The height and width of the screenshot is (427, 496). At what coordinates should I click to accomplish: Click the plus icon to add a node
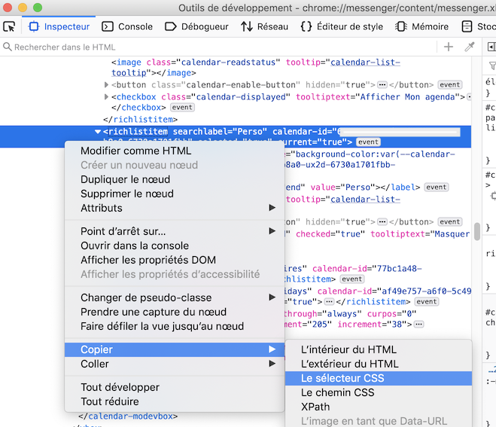click(x=449, y=47)
